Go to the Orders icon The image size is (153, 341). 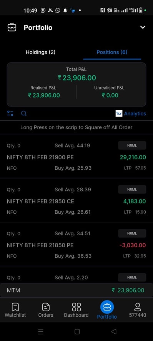46,307
